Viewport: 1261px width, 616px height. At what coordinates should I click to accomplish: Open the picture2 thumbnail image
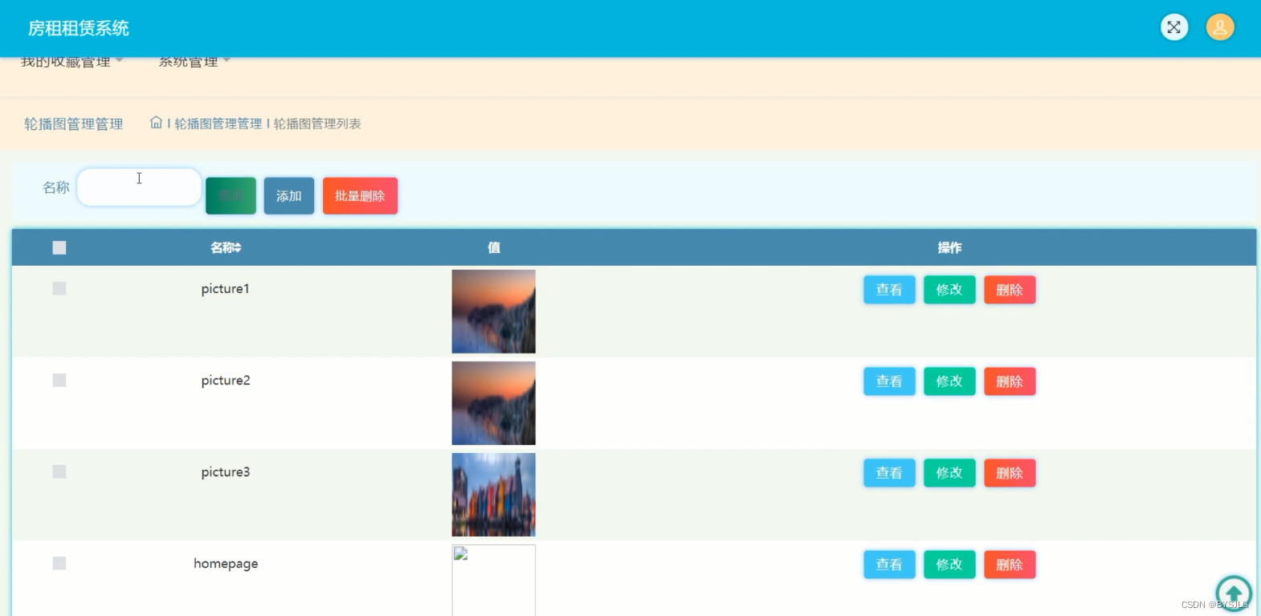(x=493, y=403)
